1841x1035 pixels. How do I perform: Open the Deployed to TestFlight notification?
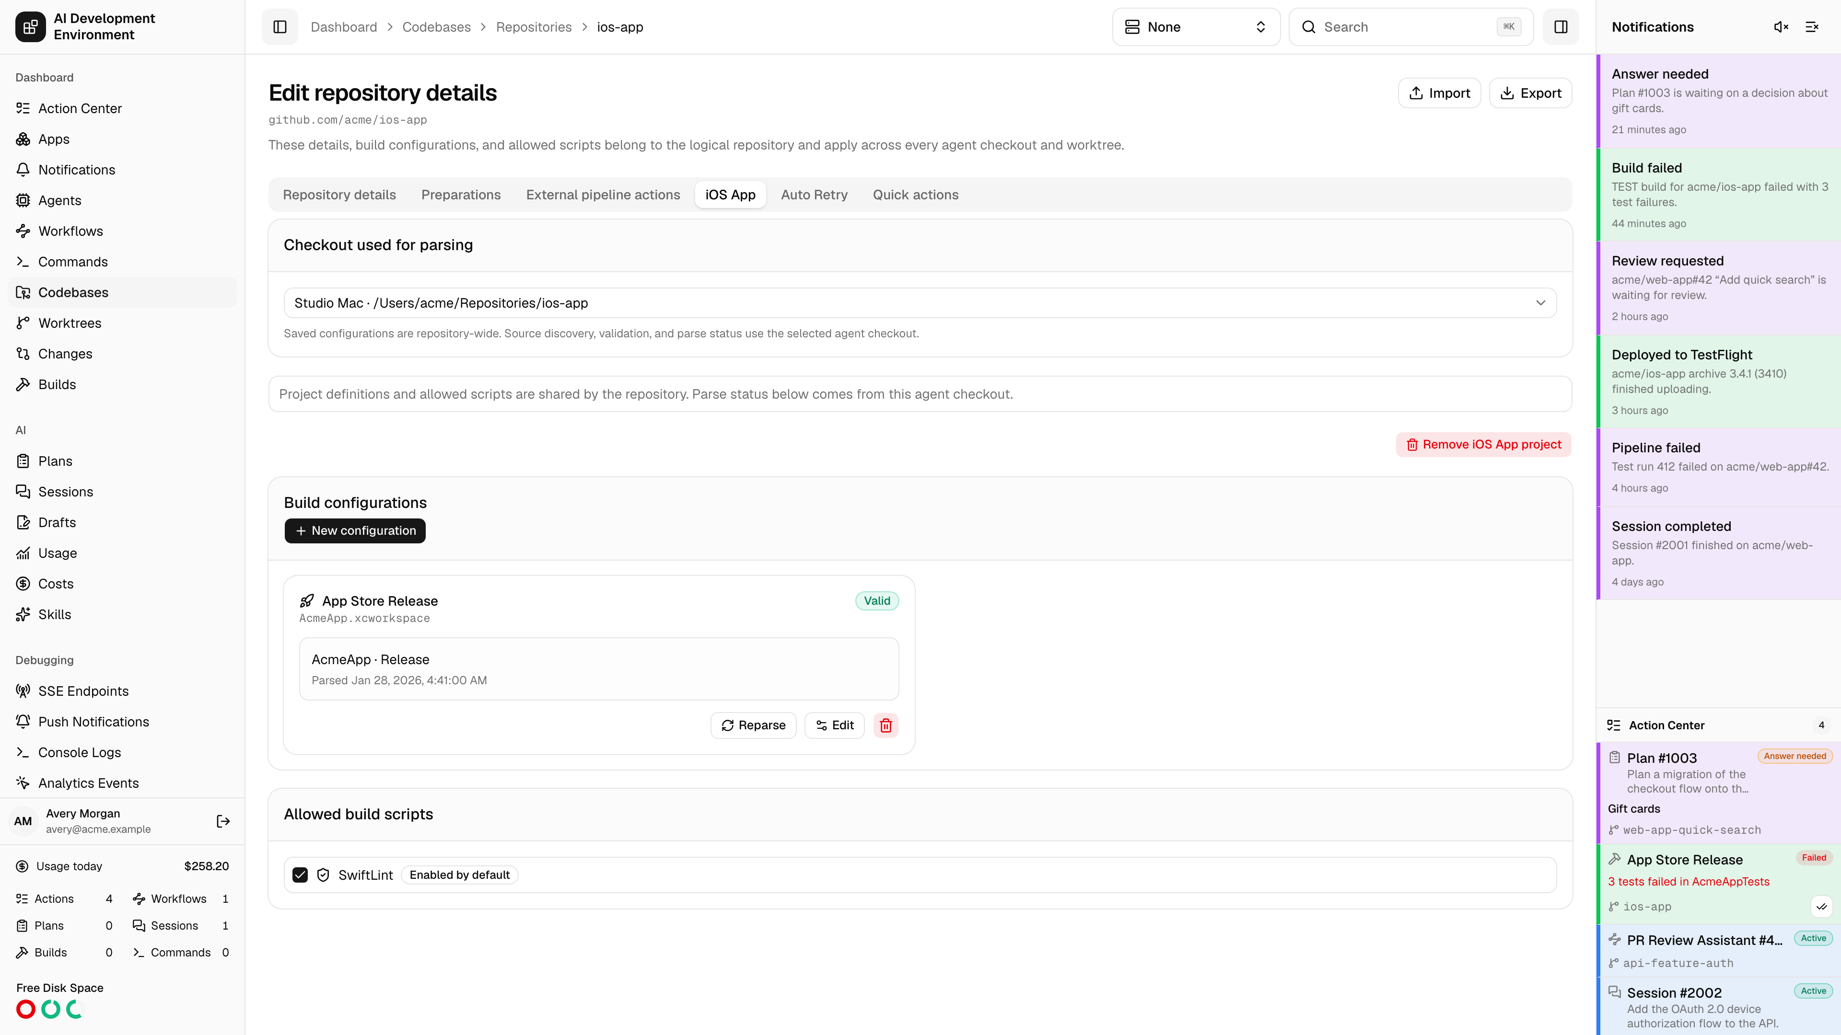pyautogui.click(x=1719, y=381)
